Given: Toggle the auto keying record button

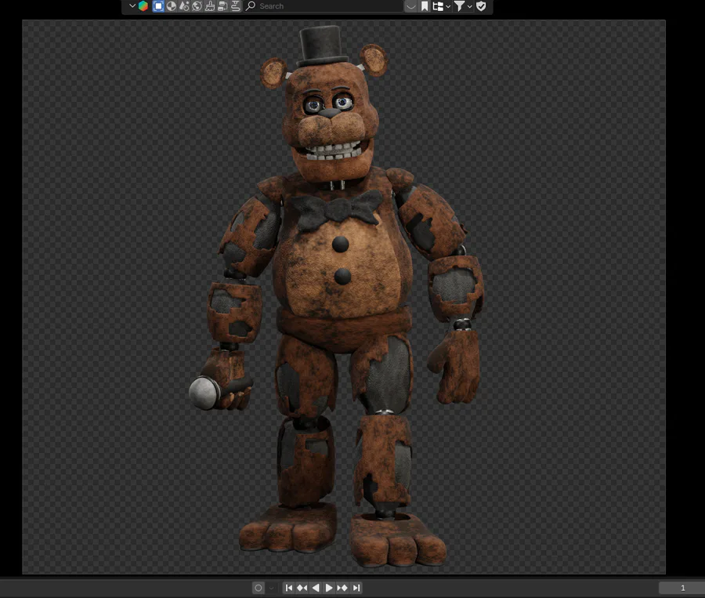Looking at the screenshot, I should pyautogui.click(x=258, y=588).
